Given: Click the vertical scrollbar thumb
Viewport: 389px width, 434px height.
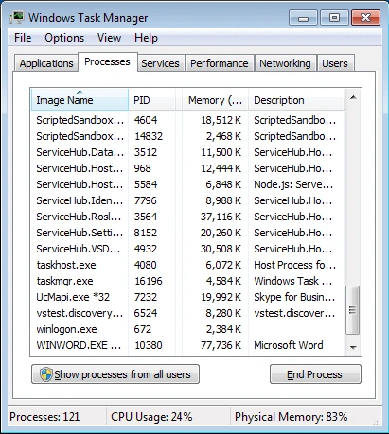Looking at the screenshot, I should click(353, 310).
